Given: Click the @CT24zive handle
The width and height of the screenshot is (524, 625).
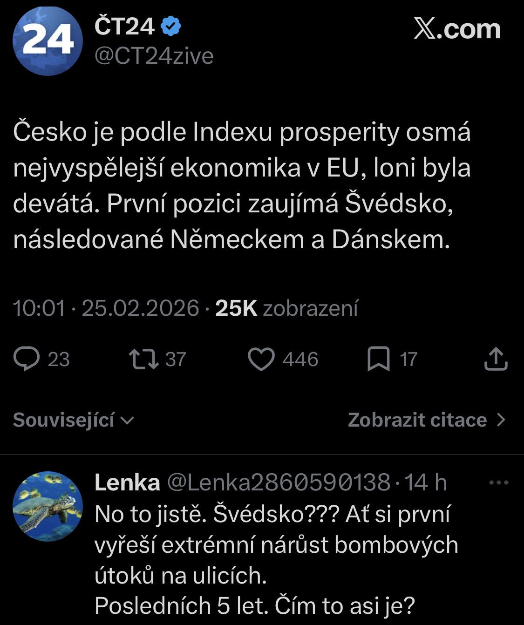Looking at the screenshot, I should coord(154,56).
